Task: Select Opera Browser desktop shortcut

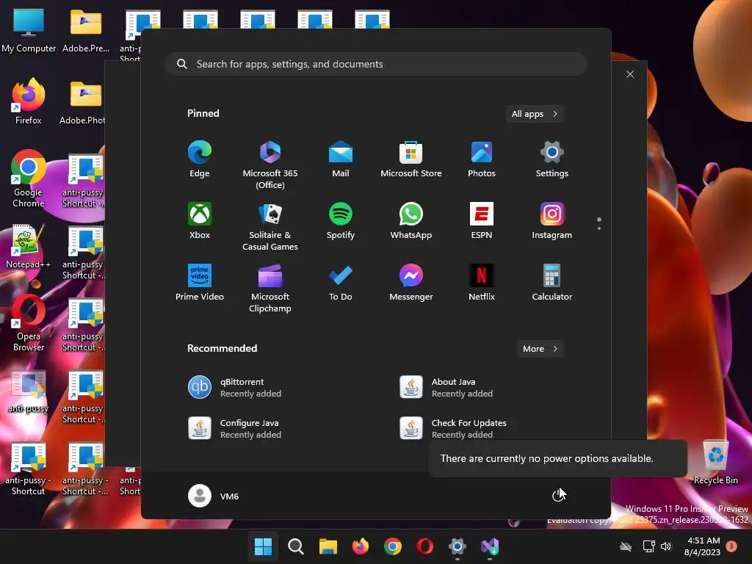Action: [x=29, y=323]
